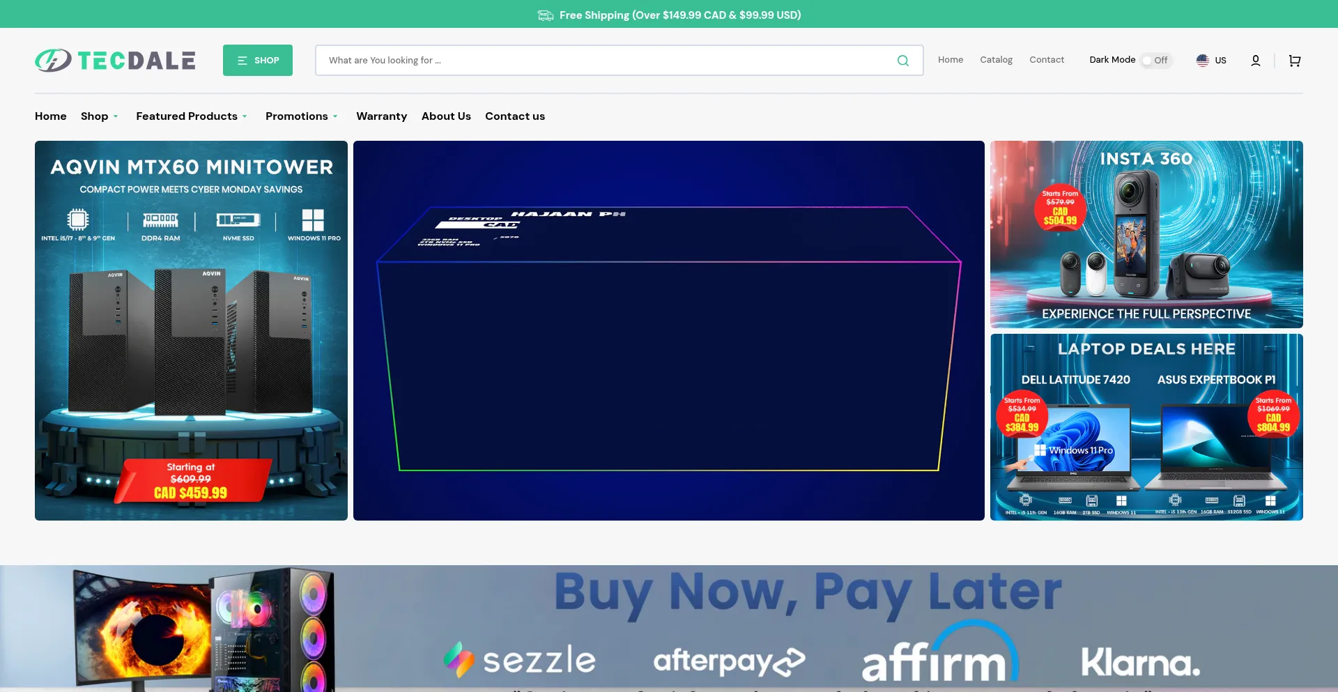Expand the Featured Products dropdown
1338x692 pixels.
[192, 116]
